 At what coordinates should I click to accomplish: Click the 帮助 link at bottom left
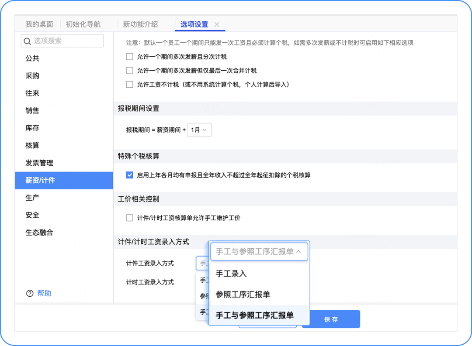click(43, 293)
